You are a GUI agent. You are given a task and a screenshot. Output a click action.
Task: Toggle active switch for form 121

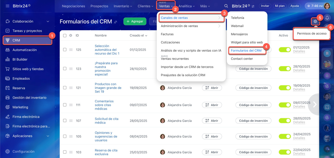285,88
